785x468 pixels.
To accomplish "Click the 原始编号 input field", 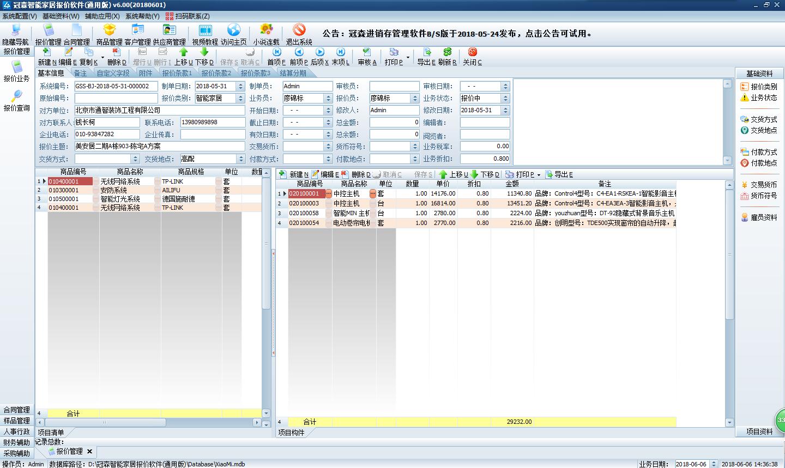I will [x=116, y=98].
